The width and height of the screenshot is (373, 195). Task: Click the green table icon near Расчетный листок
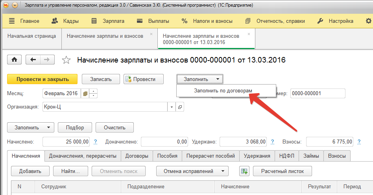[244, 171]
